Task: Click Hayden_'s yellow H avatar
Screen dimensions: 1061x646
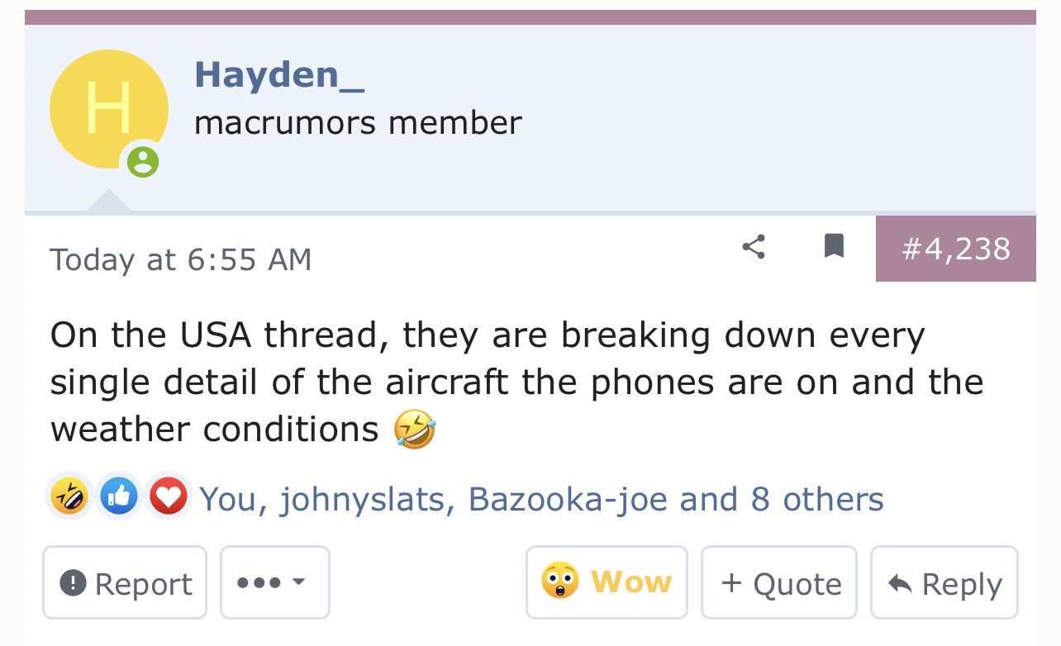Action: 108,109
